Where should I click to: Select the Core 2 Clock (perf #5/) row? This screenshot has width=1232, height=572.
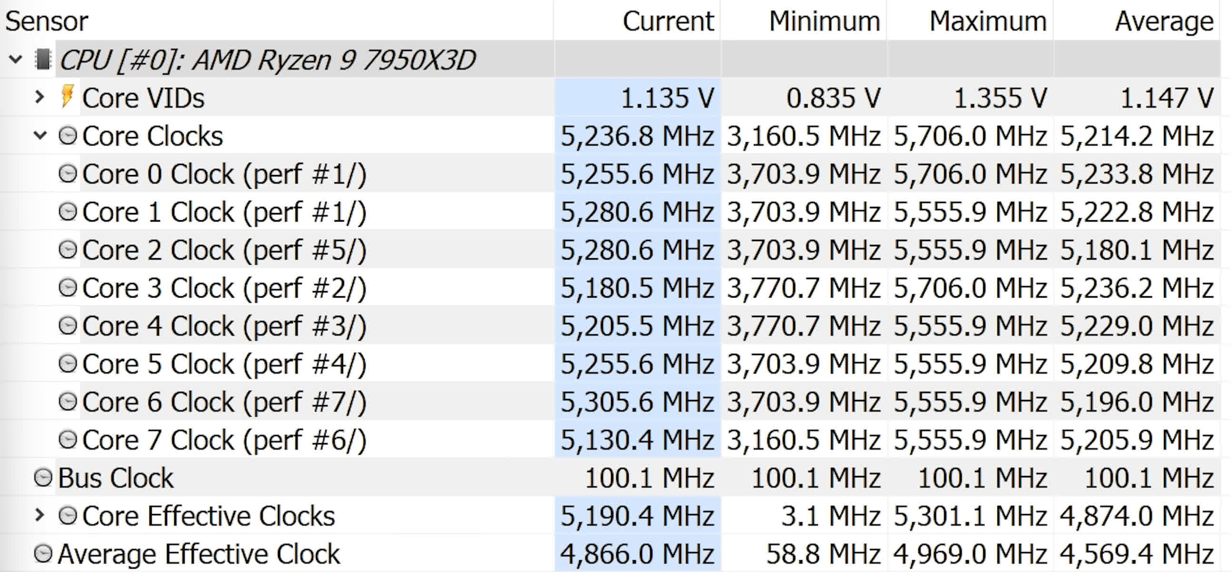point(610,250)
